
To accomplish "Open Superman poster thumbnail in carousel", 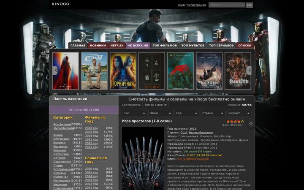I will click(66, 71).
